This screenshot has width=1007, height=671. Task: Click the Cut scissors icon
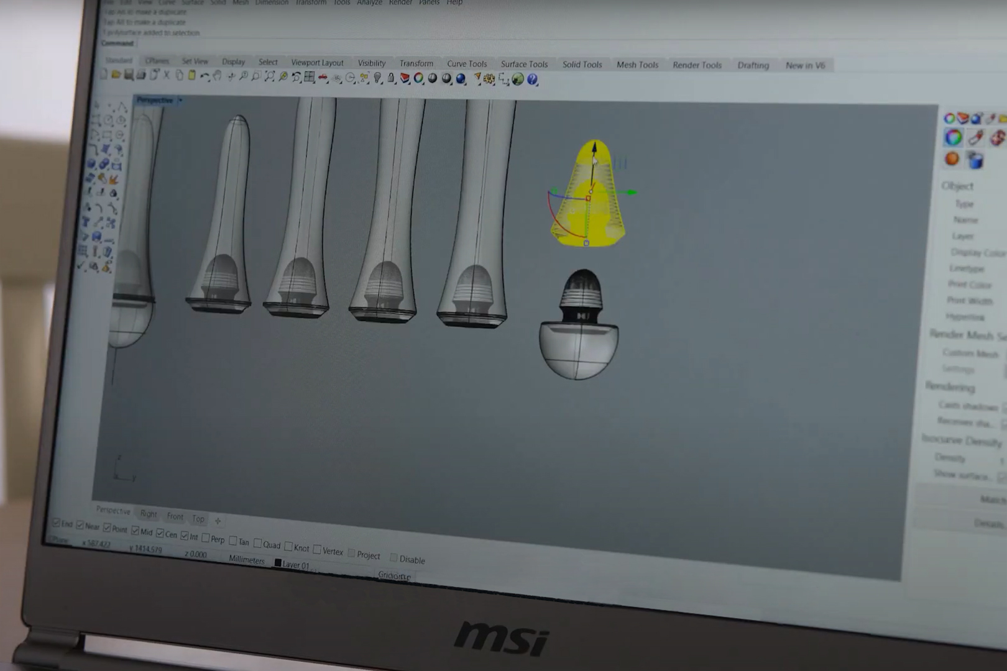tap(167, 75)
